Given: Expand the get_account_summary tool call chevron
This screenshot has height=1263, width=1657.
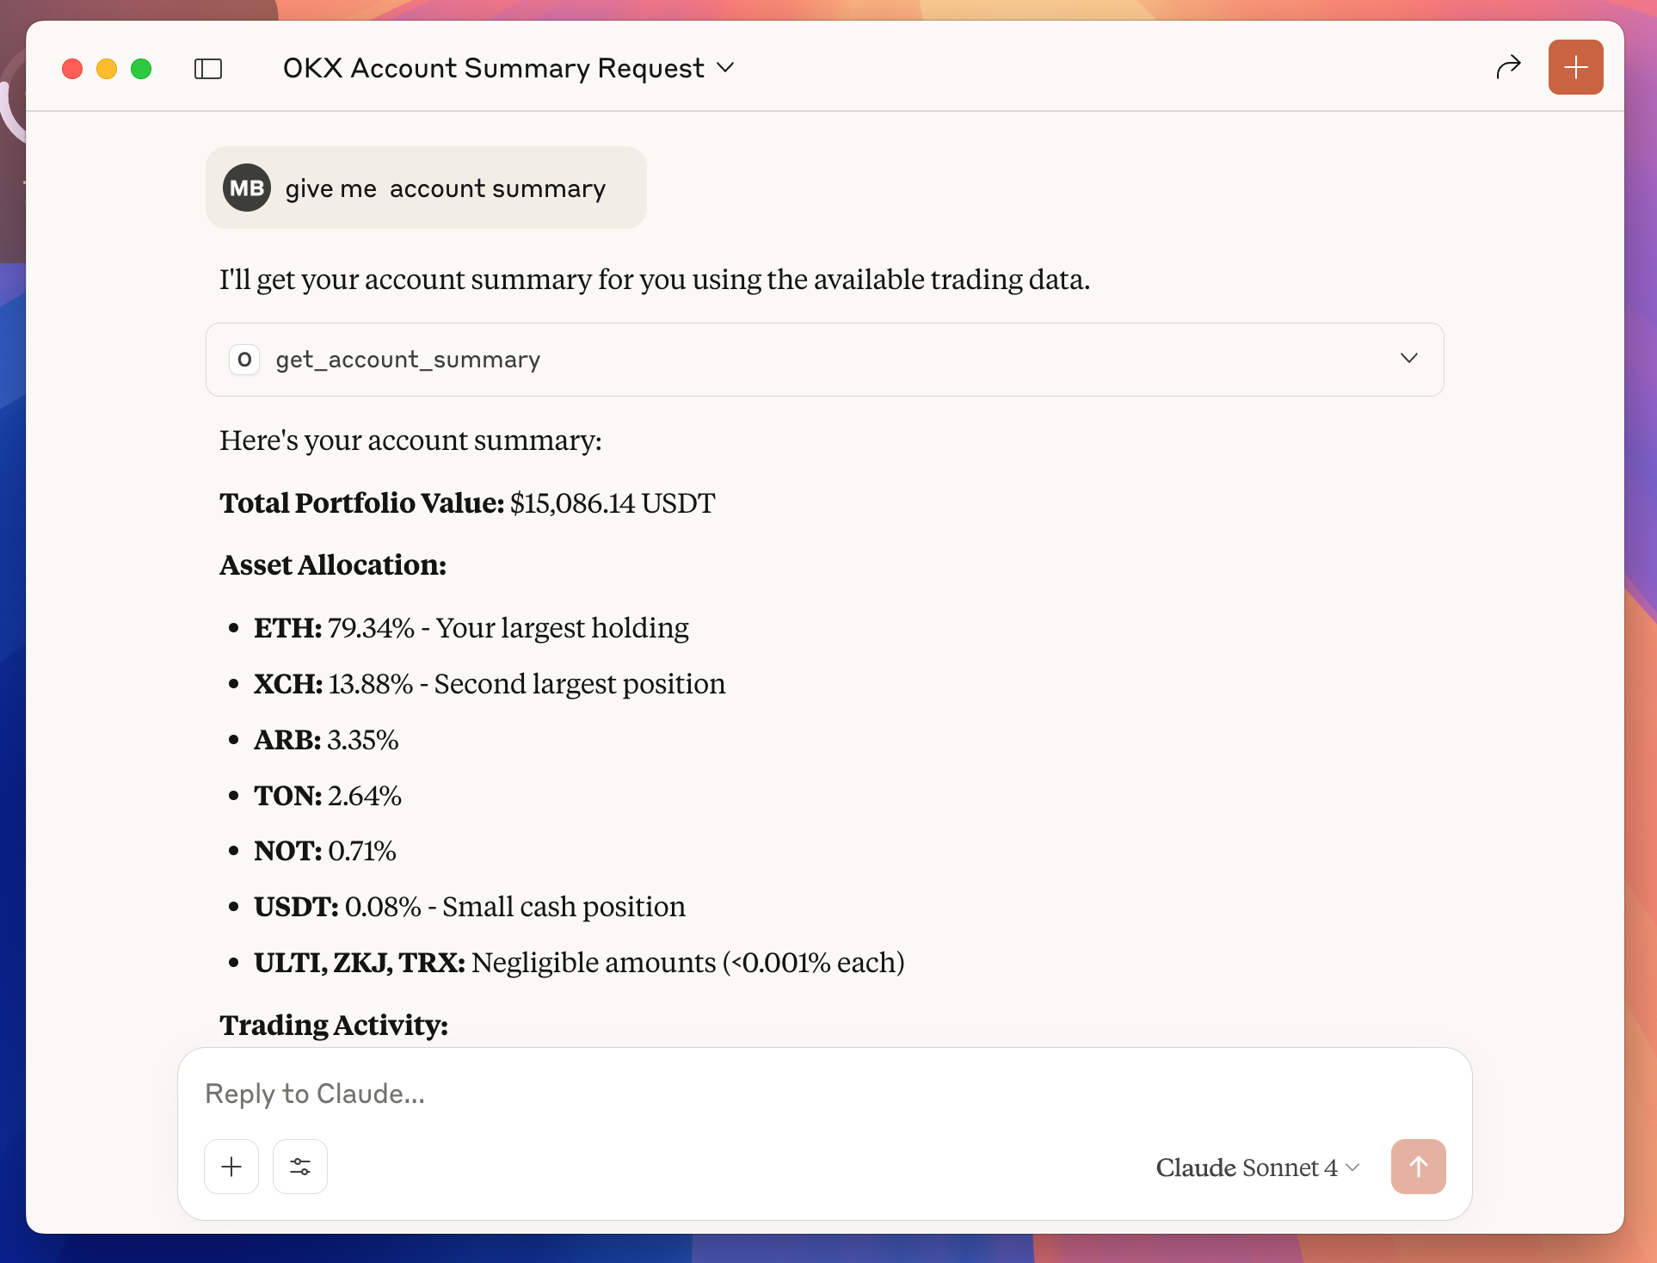Looking at the screenshot, I should click(x=1408, y=359).
